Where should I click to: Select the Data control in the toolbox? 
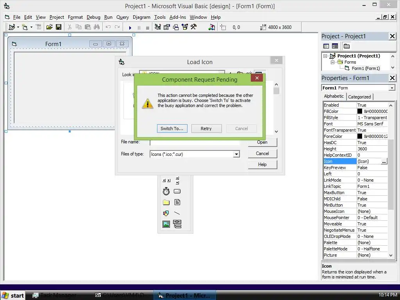(177, 224)
